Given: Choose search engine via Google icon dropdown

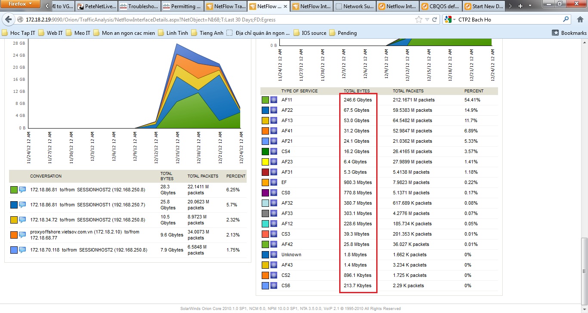Looking at the screenshot, I should [450, 19].
